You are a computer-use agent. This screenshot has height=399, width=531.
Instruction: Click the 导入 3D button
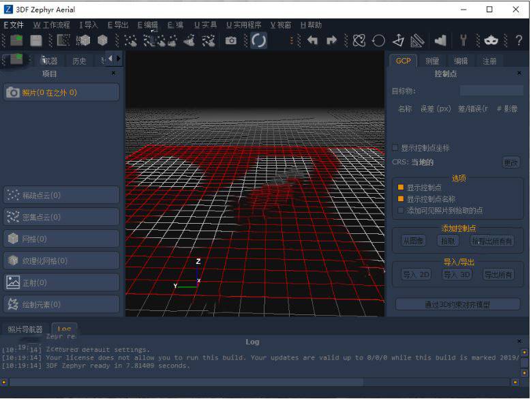tap(457, 274)
